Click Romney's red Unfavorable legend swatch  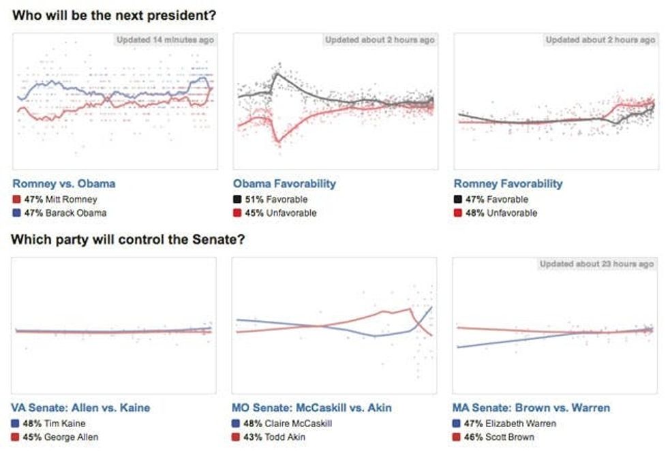point(458,213)
